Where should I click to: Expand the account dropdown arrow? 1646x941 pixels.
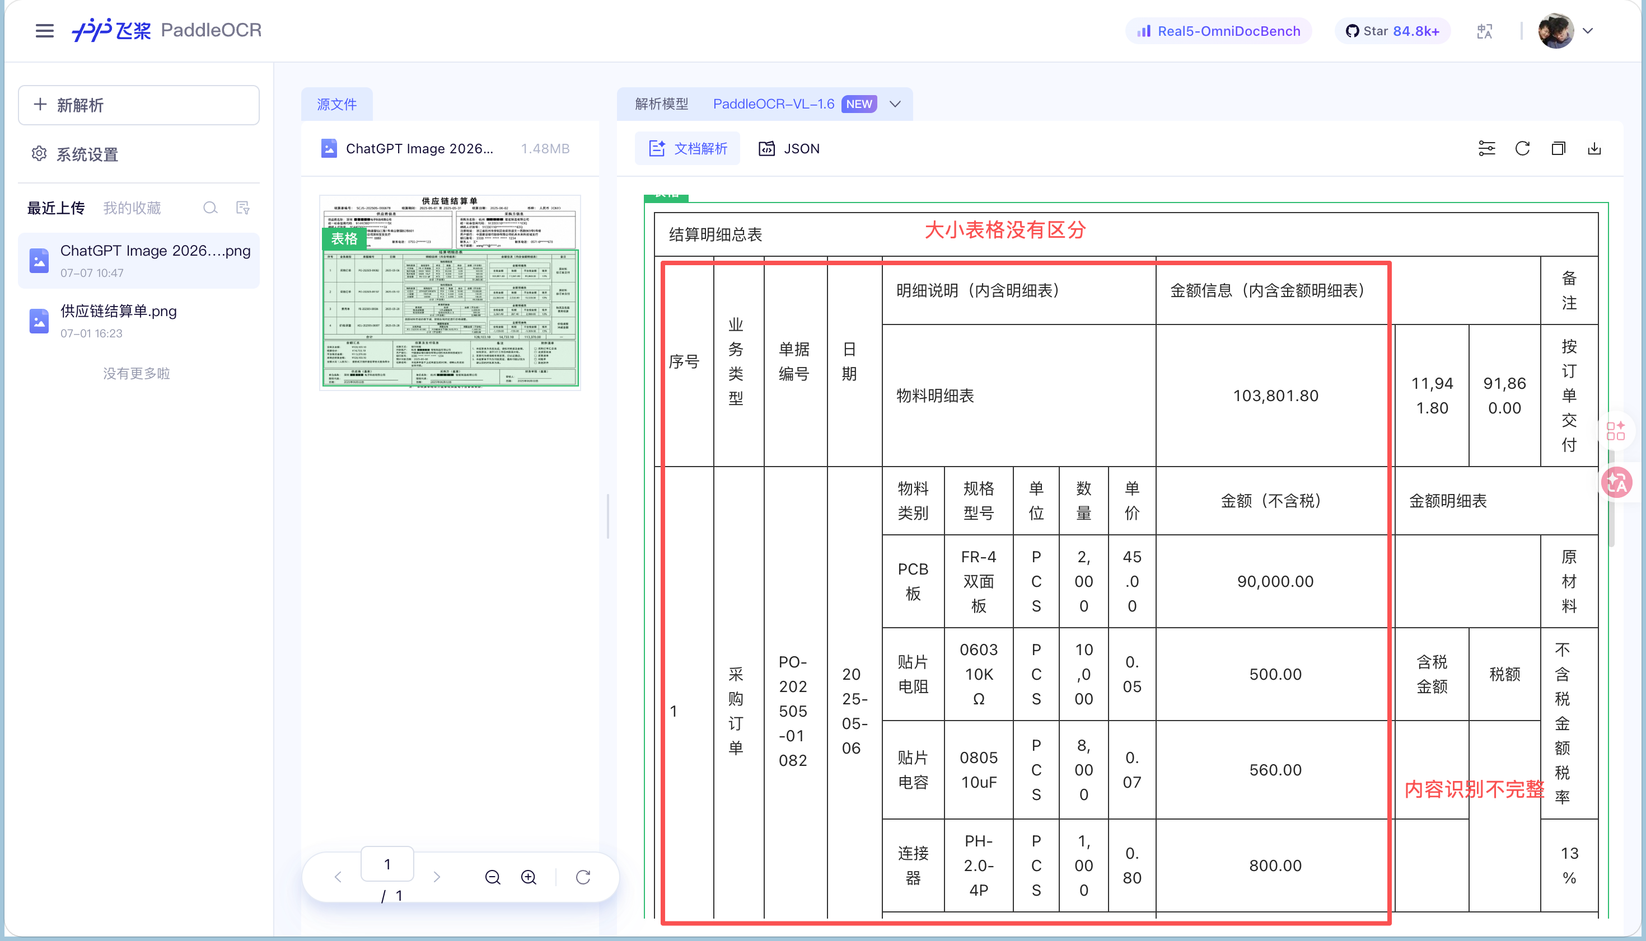click(x=1588, y=30)
